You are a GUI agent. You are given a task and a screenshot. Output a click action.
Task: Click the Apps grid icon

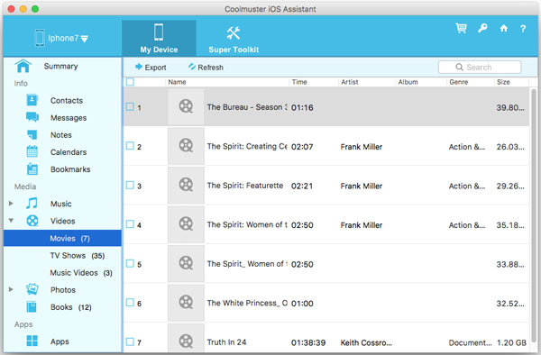click(x=32, y=341)
